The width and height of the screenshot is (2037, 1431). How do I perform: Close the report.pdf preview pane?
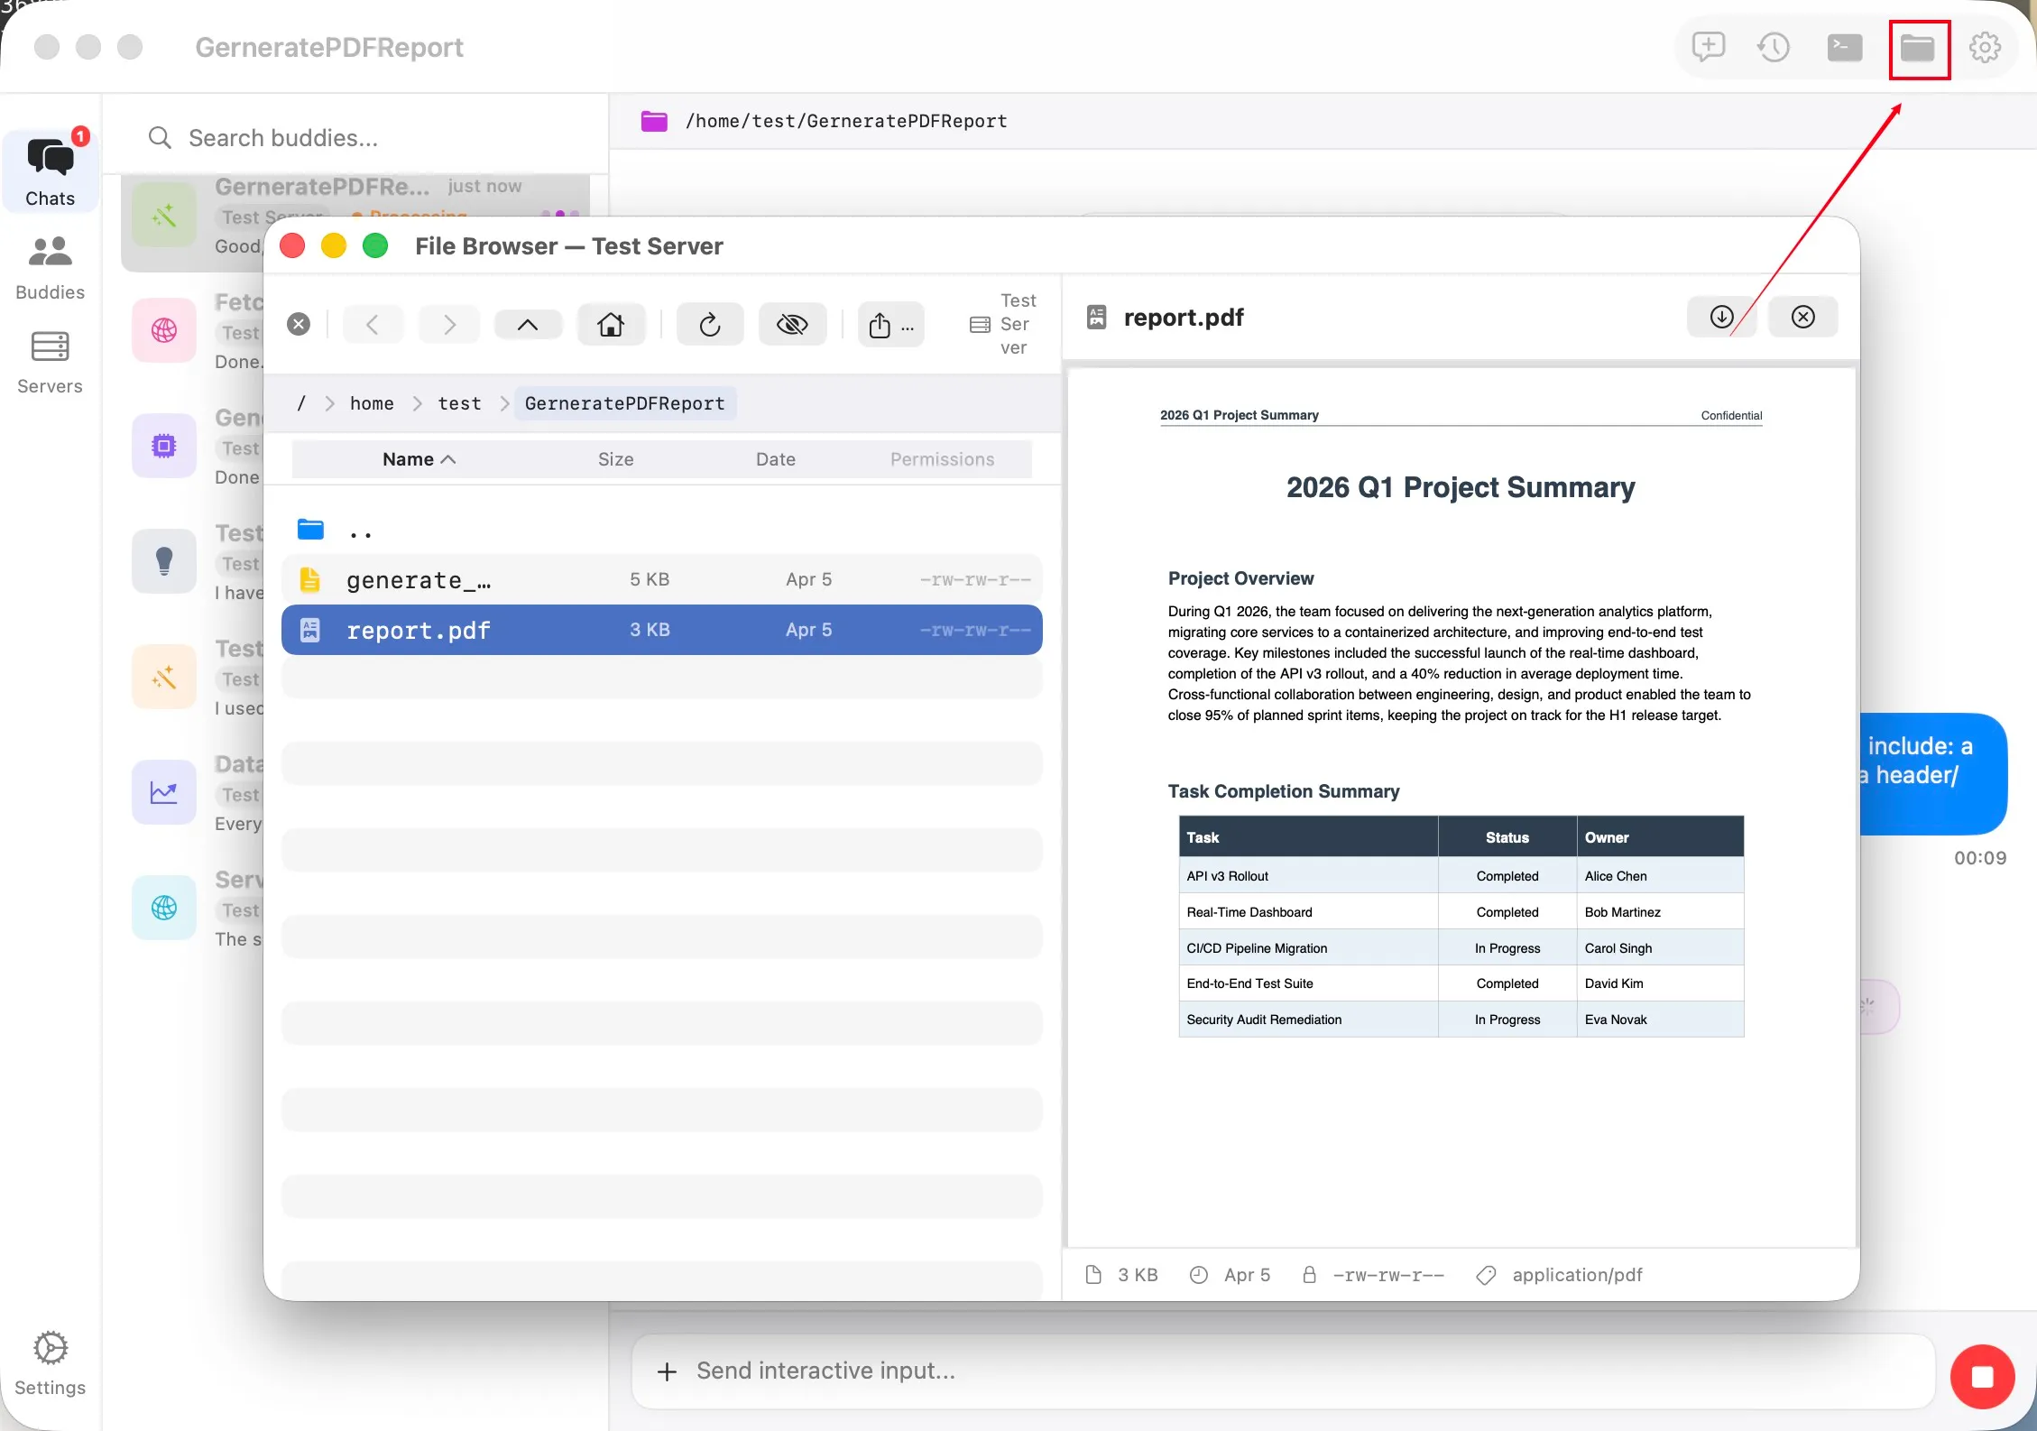click(x=1802, y=317)
